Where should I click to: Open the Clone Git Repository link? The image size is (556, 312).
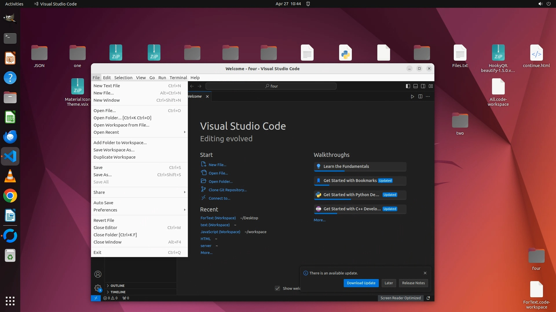pos(228,190)
